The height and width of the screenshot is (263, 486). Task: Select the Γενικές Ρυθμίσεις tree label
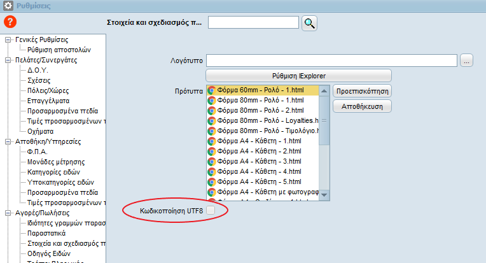[42, 39]
